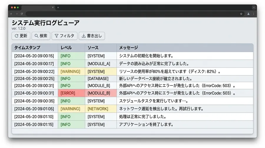Select timestamp [2024-05-20 09:01:15]

click(x=34, y=125)
